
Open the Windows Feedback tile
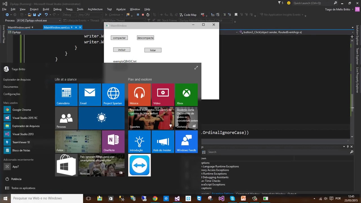[x=186, y=142]
